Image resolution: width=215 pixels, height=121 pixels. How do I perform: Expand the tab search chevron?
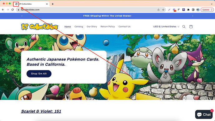[212, 4]
